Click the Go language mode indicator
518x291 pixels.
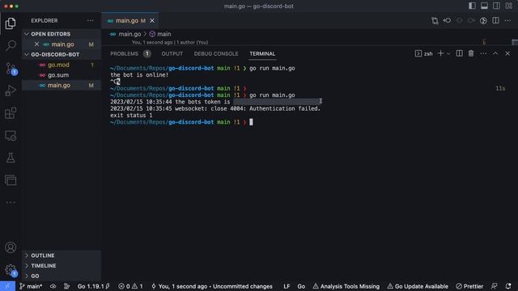point(301,286)
